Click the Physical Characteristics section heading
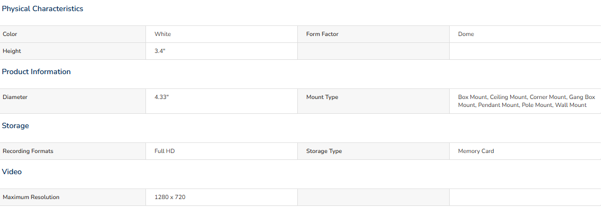The image size is (601, 207). pos(42,9)
